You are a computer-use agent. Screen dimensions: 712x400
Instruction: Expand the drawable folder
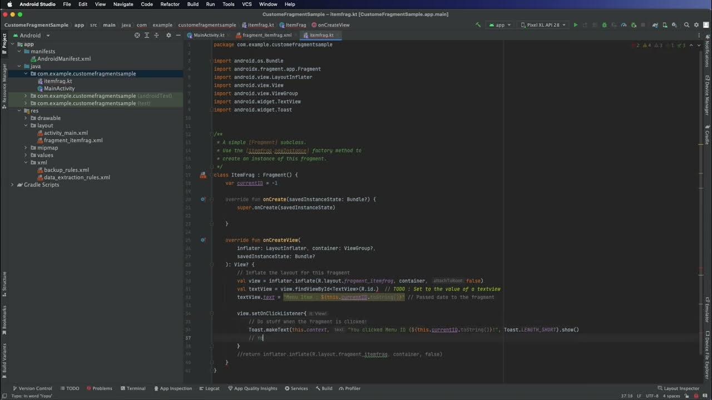[x=26, y=118]
